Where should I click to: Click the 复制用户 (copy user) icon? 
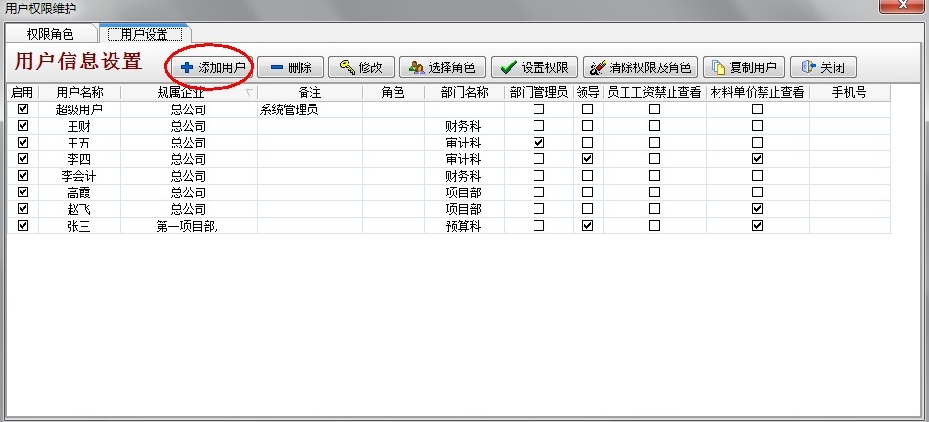tap(719, 67)
